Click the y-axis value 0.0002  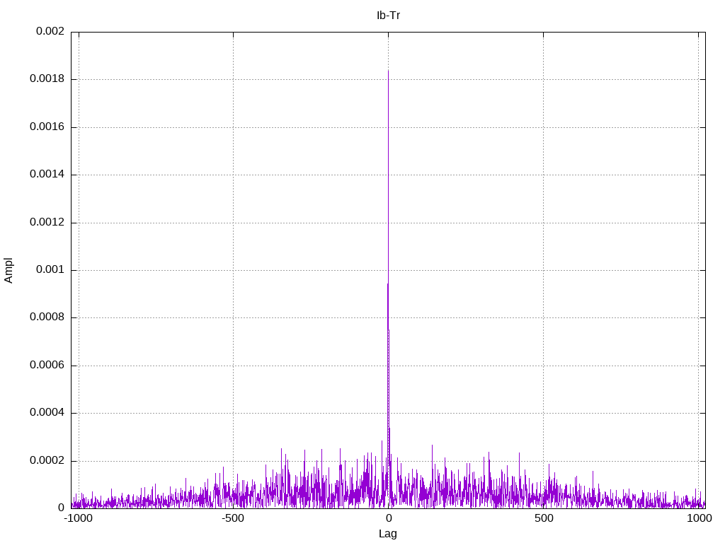[47, 461]
